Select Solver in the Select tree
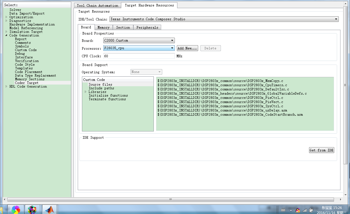This screenshot has height=214, width=350. pyautogui.click(x=15, y=10)
